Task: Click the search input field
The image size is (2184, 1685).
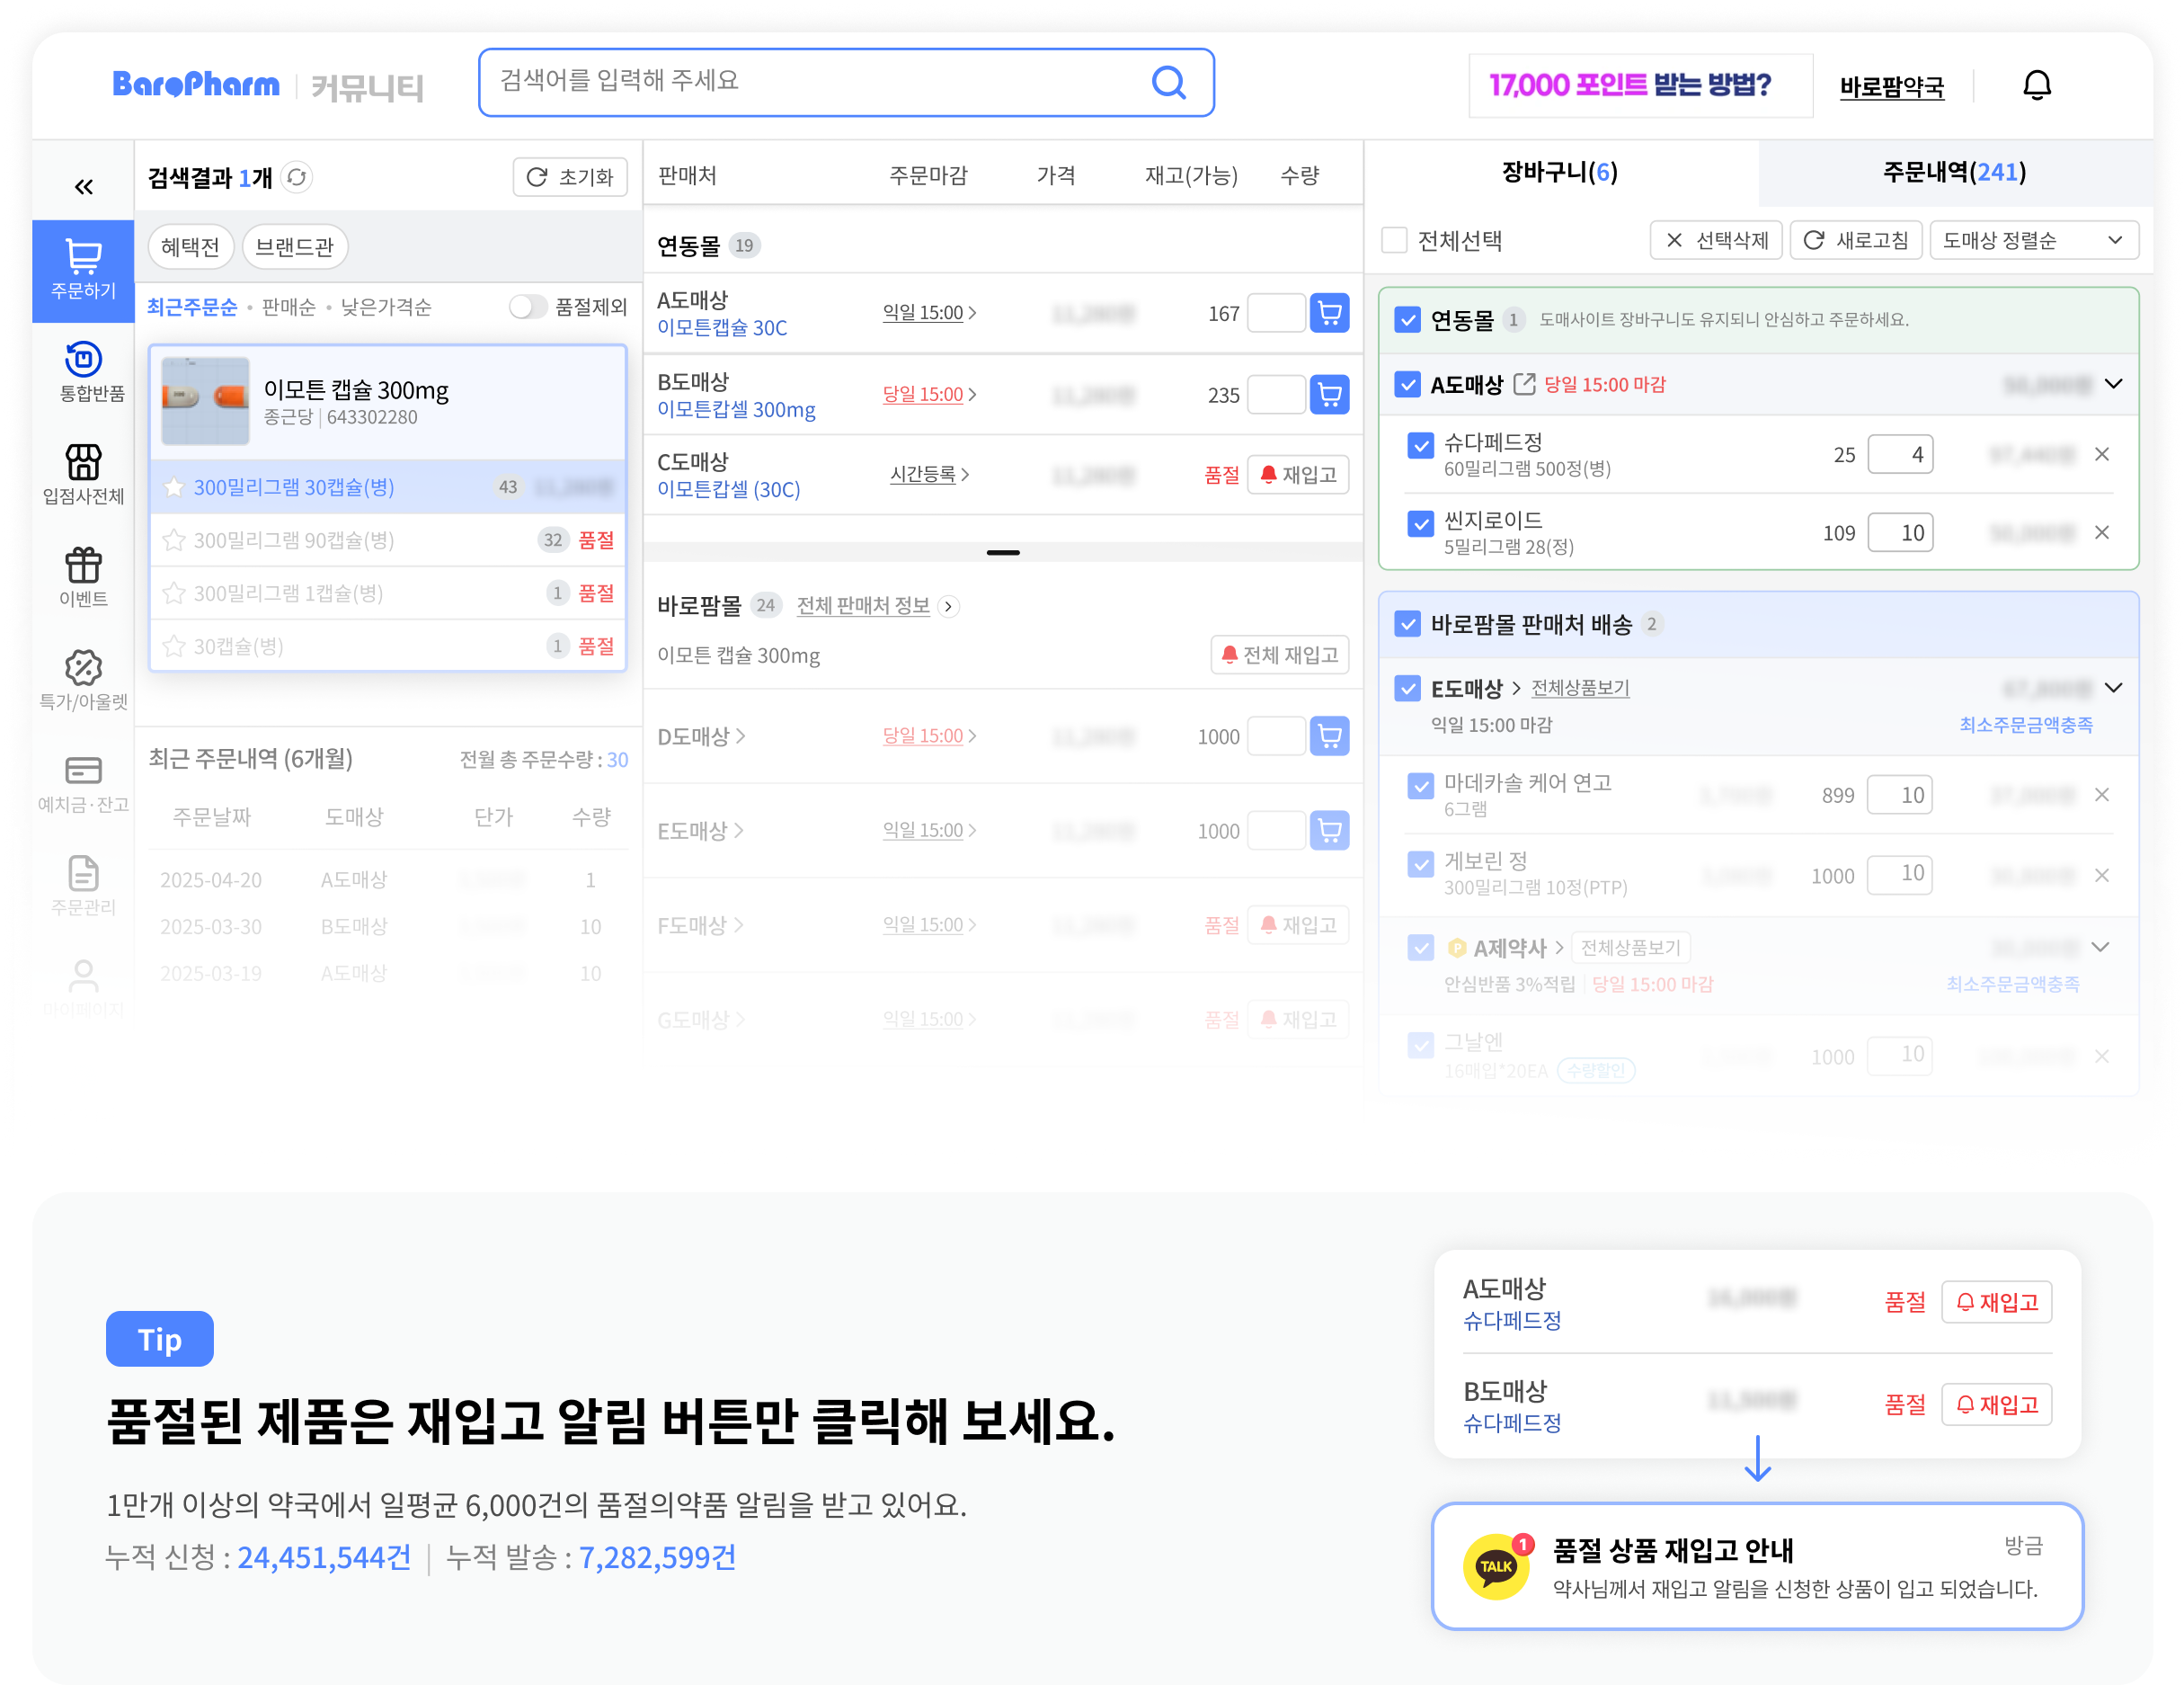Action: 800,82
